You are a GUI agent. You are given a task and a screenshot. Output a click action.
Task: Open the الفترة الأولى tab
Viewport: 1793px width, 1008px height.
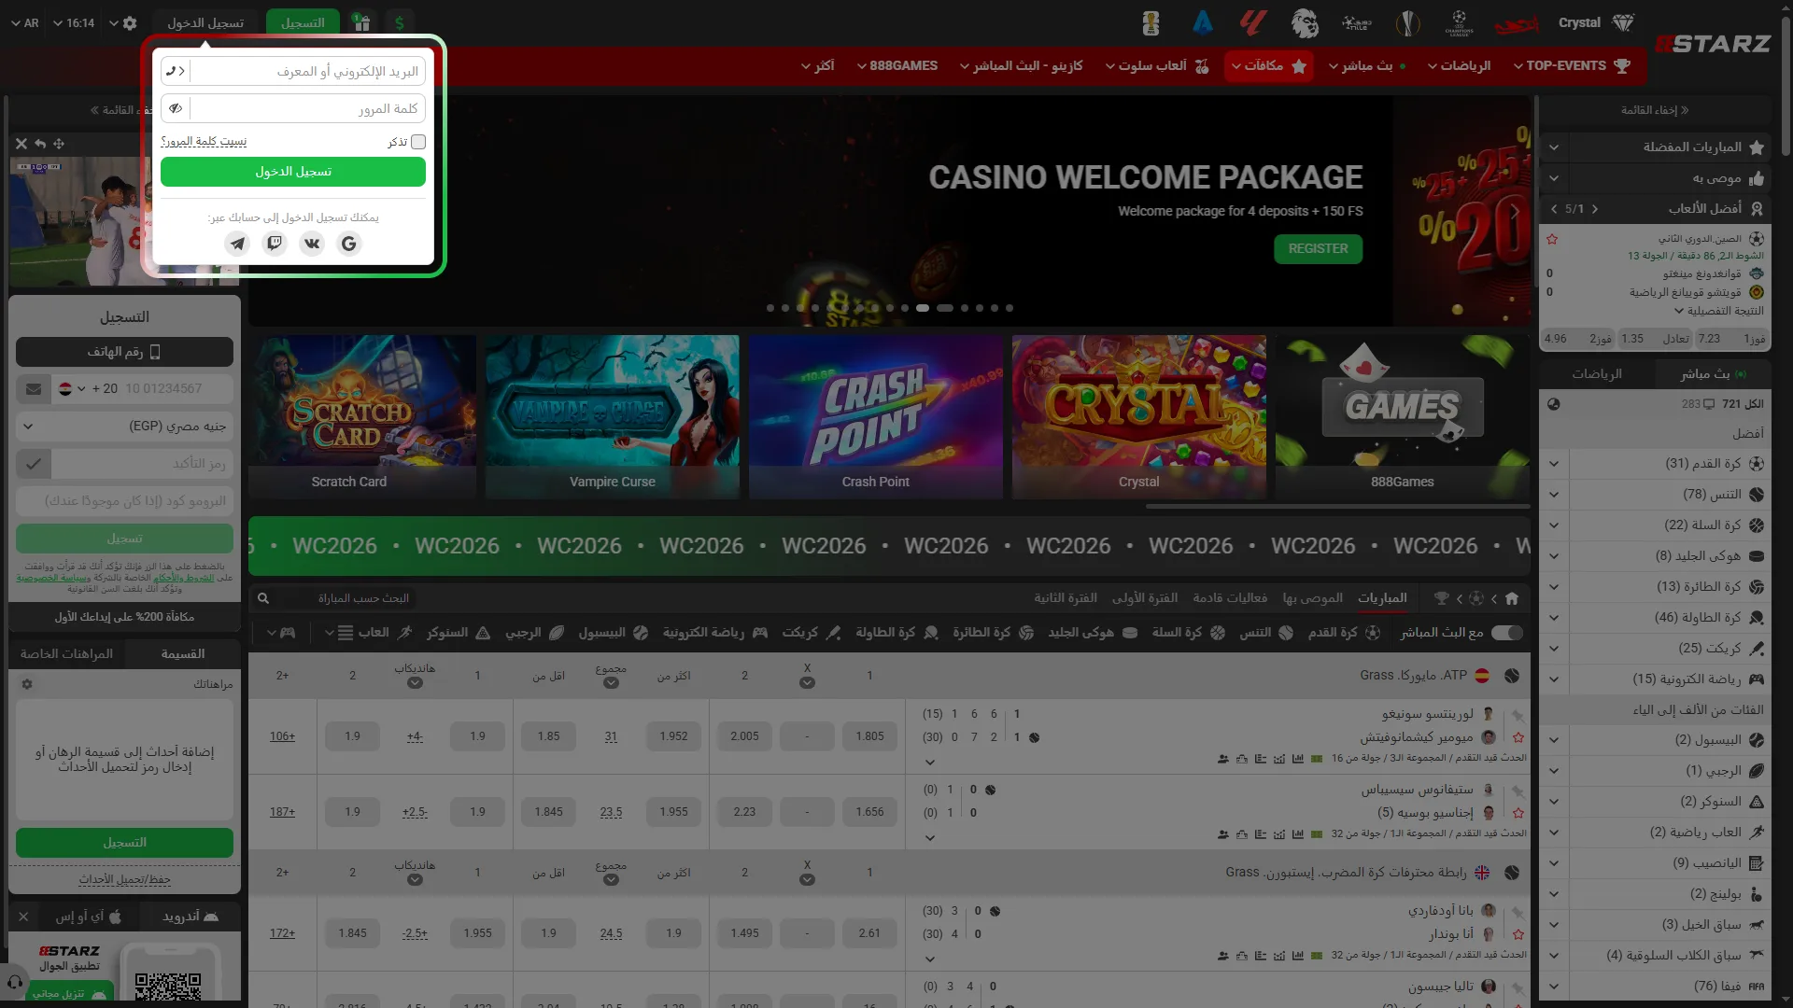(1145, 598)
